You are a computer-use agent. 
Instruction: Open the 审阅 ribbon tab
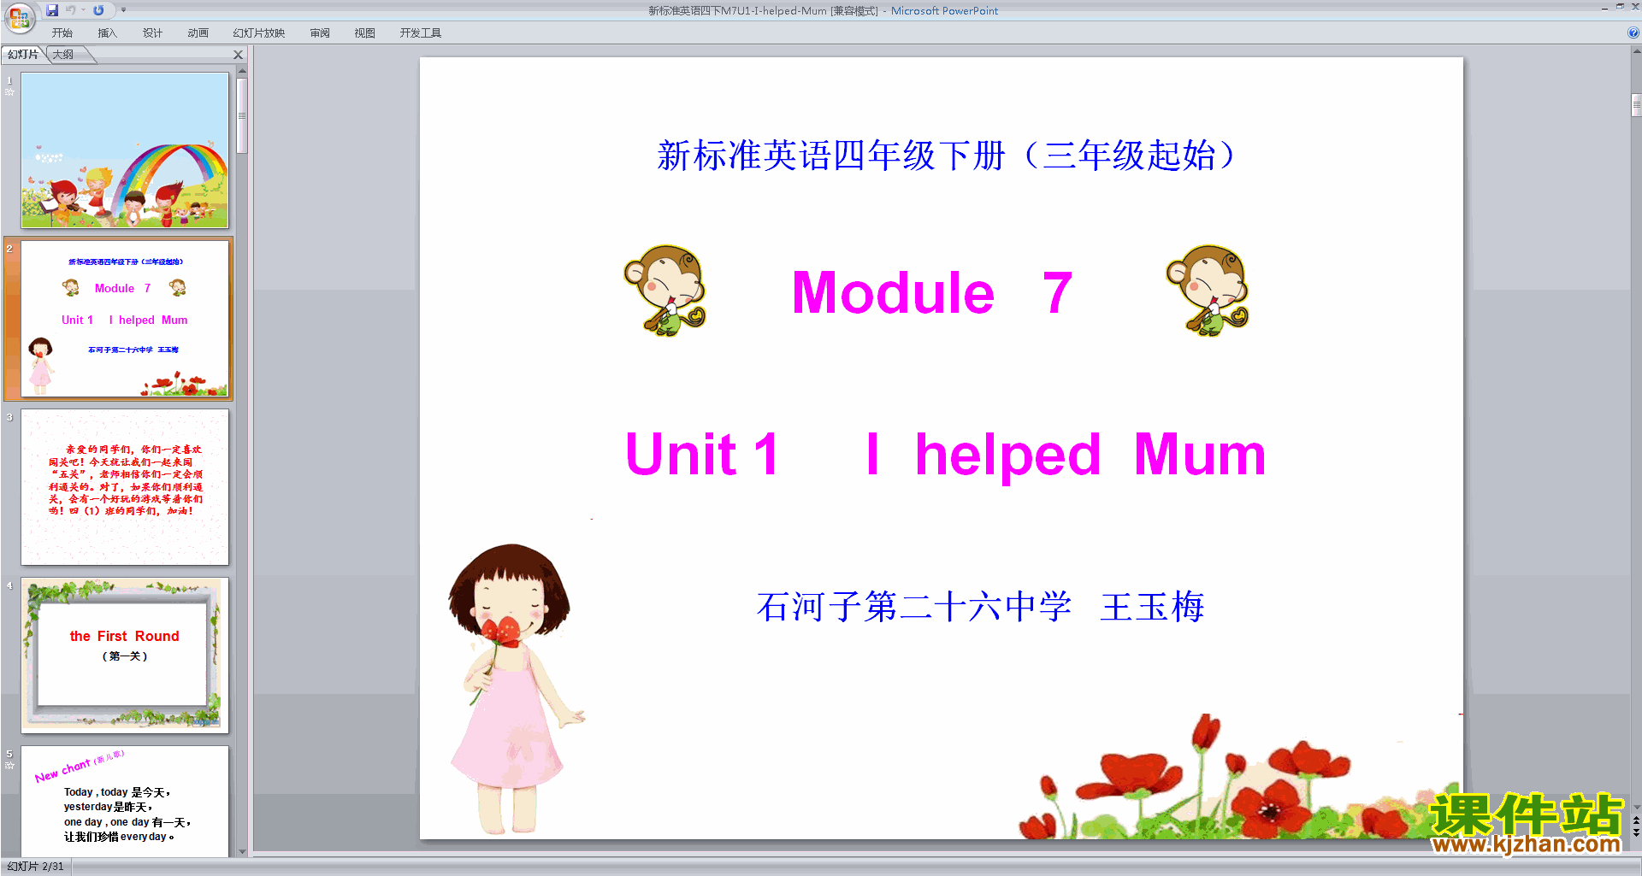[320, 33]
